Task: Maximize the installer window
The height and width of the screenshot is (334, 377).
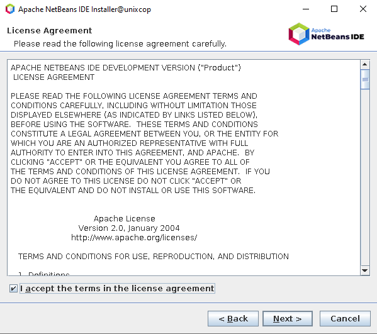Action: (x=334, y=9)
